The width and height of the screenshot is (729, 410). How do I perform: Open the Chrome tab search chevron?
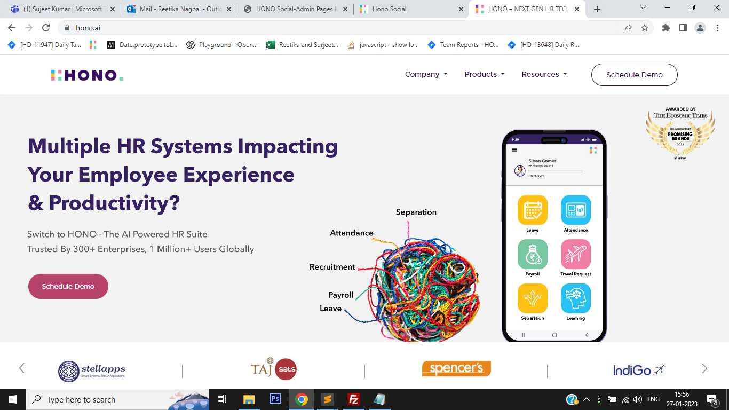click(643, 8)
